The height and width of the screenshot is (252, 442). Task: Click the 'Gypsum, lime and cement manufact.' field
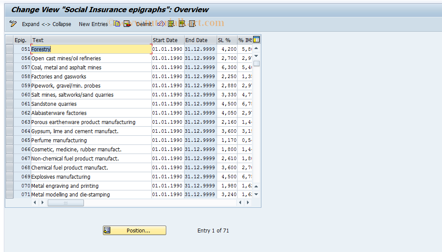[91, 131]
